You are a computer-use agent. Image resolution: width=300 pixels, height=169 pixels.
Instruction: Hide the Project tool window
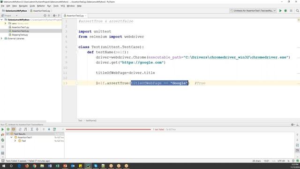point(59,15)
